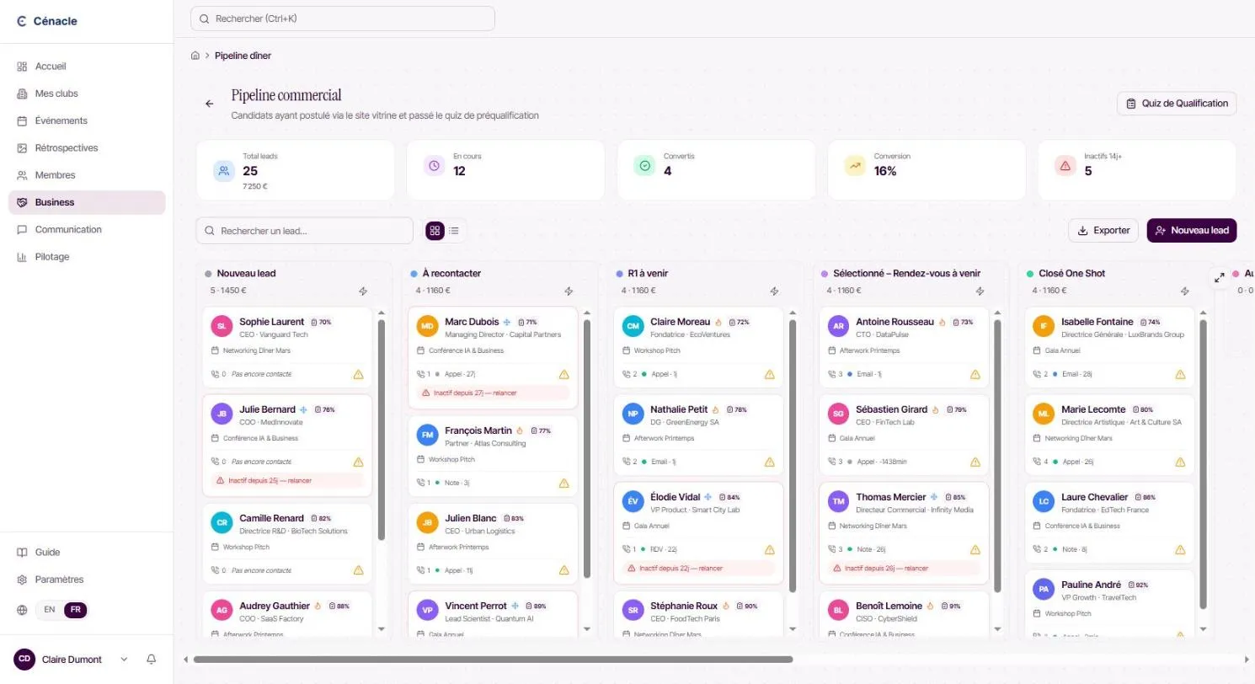The height and width of the screenshot is (684, 1255).
Task: Expand the Claire Dumont account menu chevron
Action: point(125,660)
